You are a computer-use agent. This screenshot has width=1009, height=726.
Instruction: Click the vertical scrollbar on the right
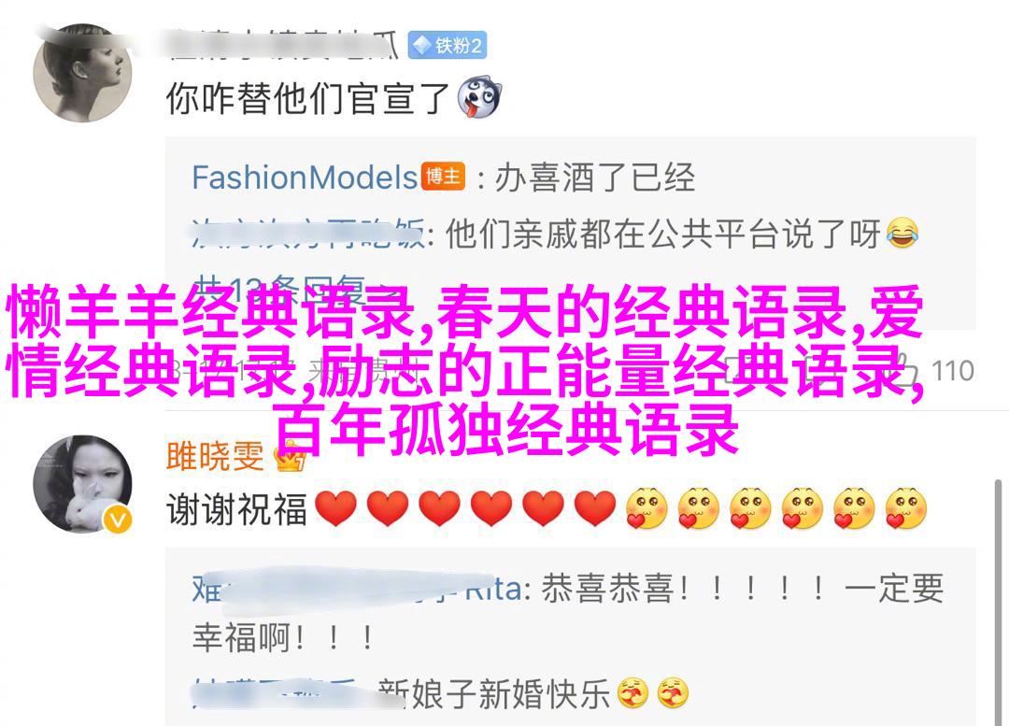pos(998,602)
